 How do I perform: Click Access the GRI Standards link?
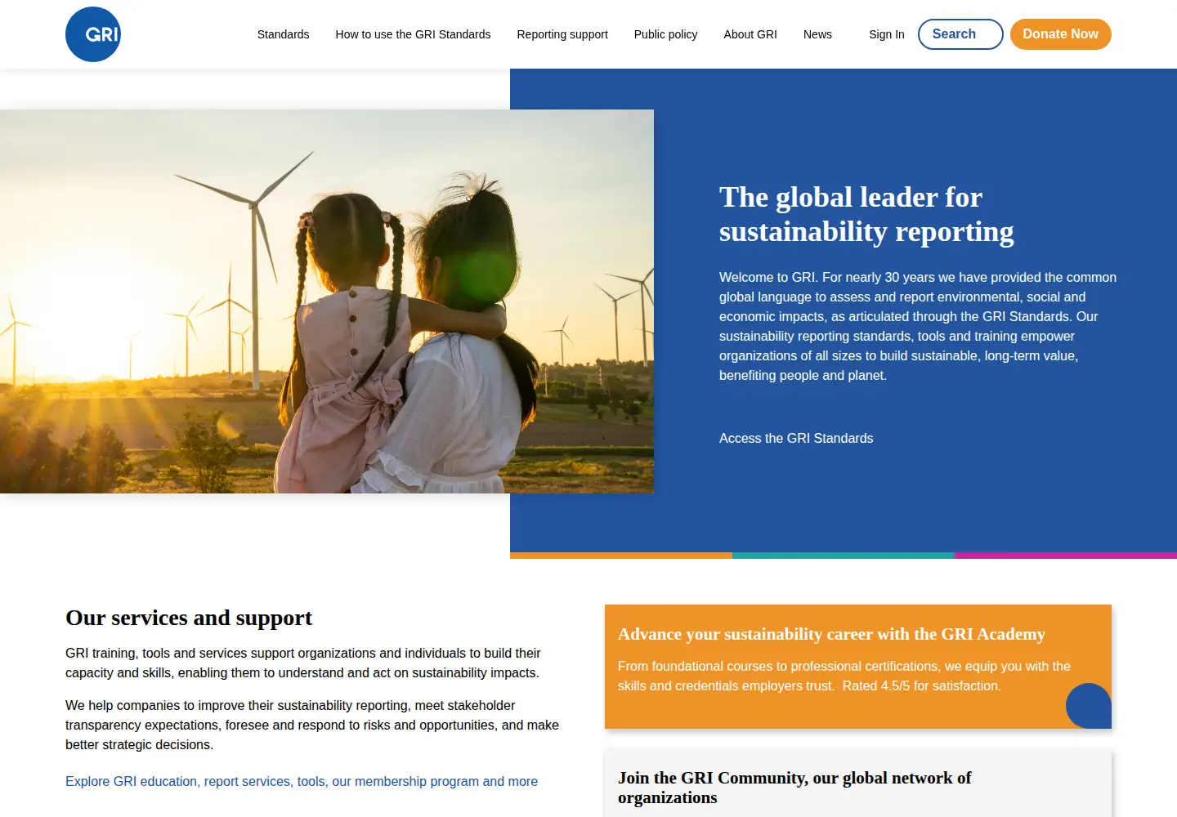(796, 439)
